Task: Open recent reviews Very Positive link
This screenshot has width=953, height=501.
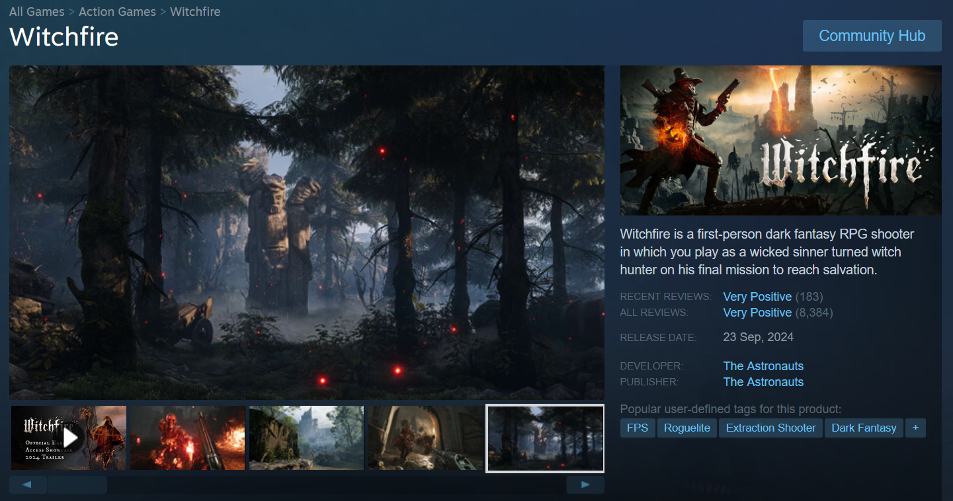Action: pos(757,297)
